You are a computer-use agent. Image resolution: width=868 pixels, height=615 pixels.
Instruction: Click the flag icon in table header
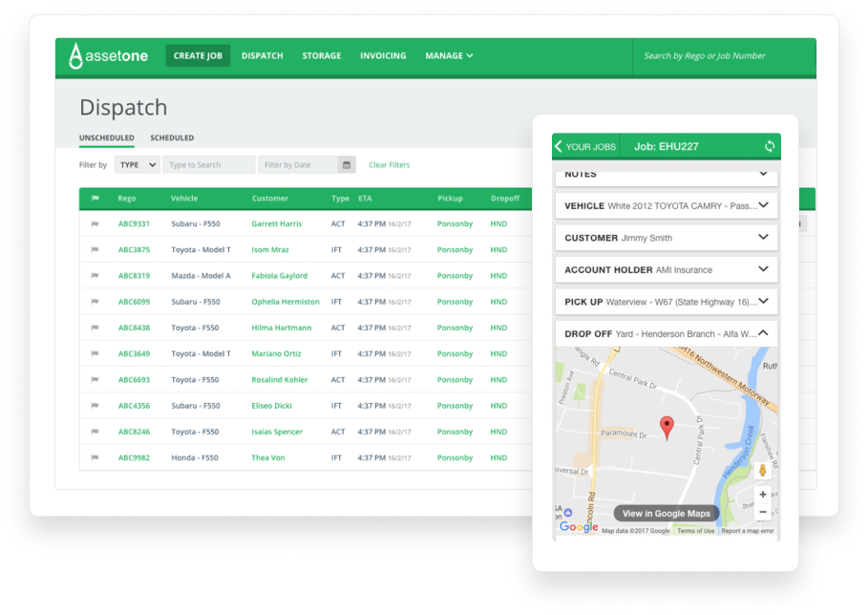pos(95,199)
